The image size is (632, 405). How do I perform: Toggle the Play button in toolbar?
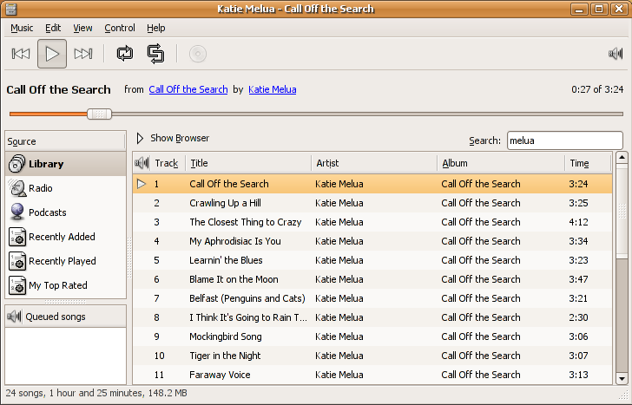(52, 54)
